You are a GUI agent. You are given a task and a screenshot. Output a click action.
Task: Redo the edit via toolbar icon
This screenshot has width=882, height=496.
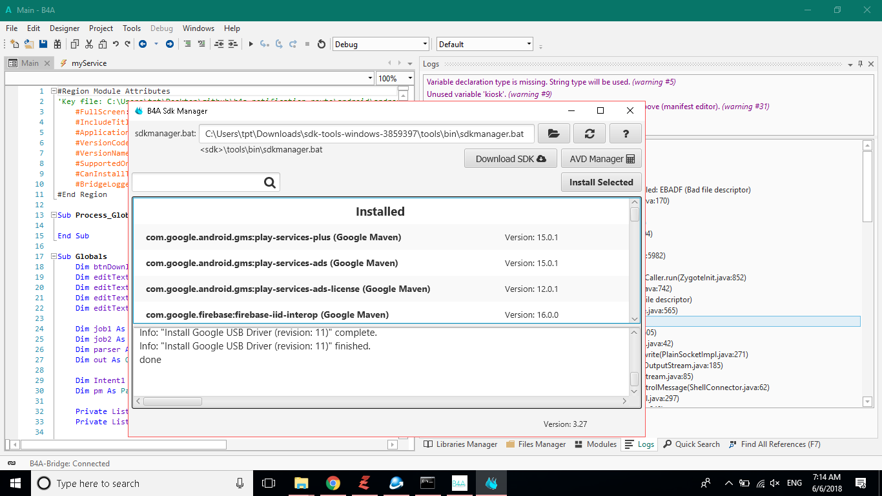[x=128, y=44]
